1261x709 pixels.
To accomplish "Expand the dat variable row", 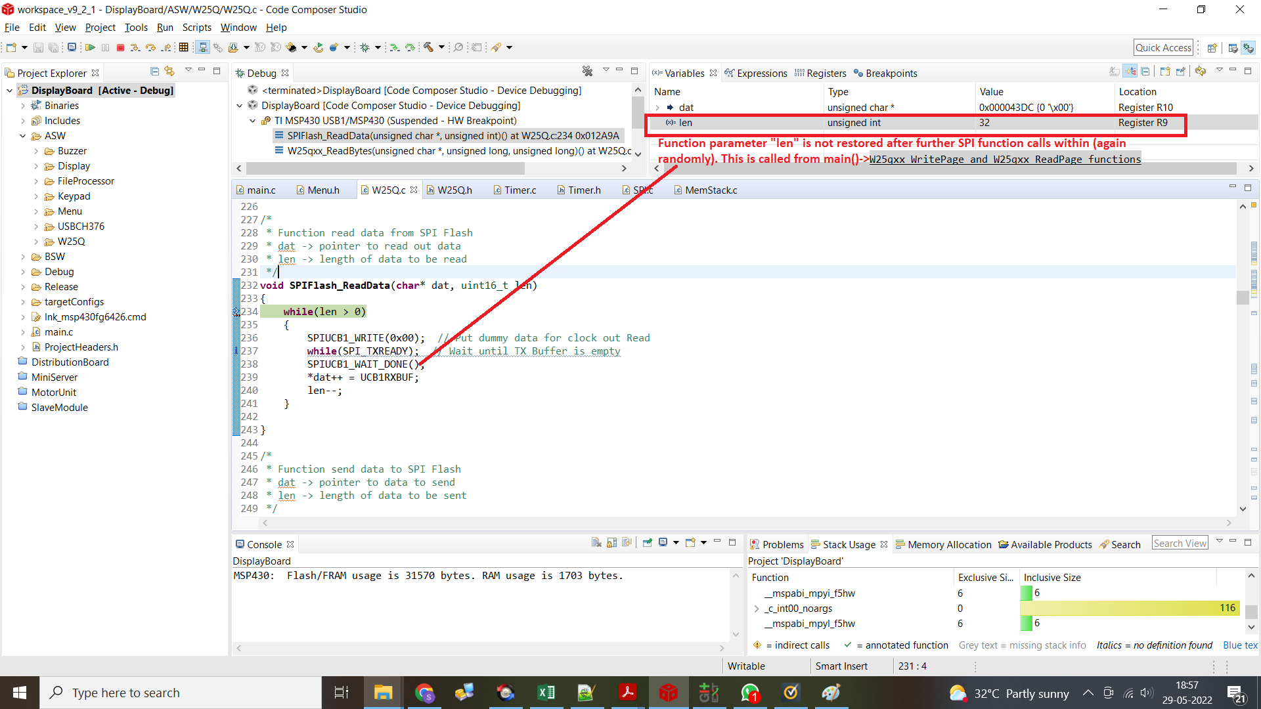I will [x=657, y=108].
